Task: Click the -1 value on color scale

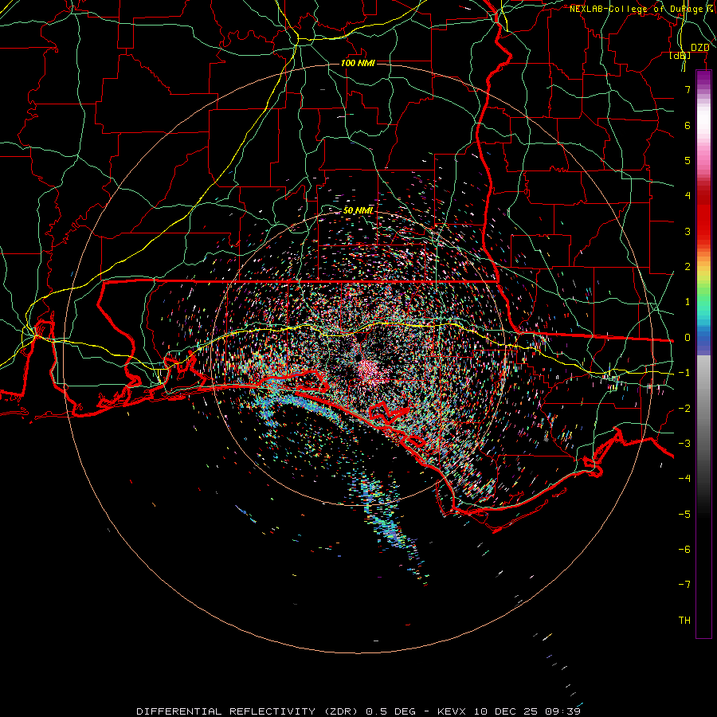Action: click(x=684, y=373)
